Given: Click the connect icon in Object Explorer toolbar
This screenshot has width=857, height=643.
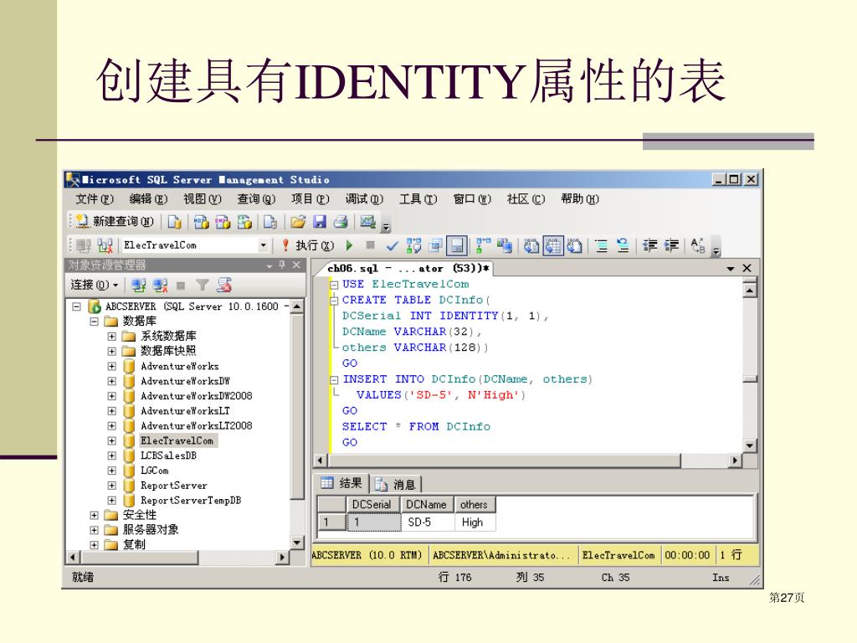Looking at the screenshot, I should (138, 285).
